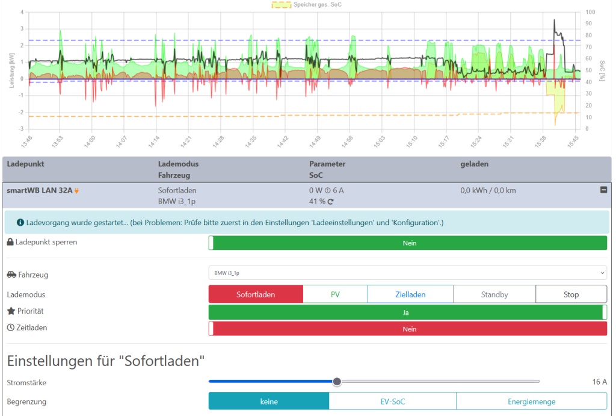
Task: Click the orange plug icon beside smartWB LAN 32A
Action: (x=76, y=191)
